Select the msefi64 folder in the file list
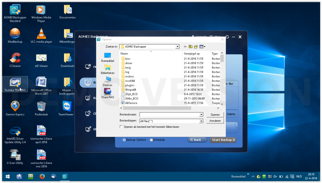Viewport: 322px width, 183px height. pyautogui.click(x=130, y=81)
